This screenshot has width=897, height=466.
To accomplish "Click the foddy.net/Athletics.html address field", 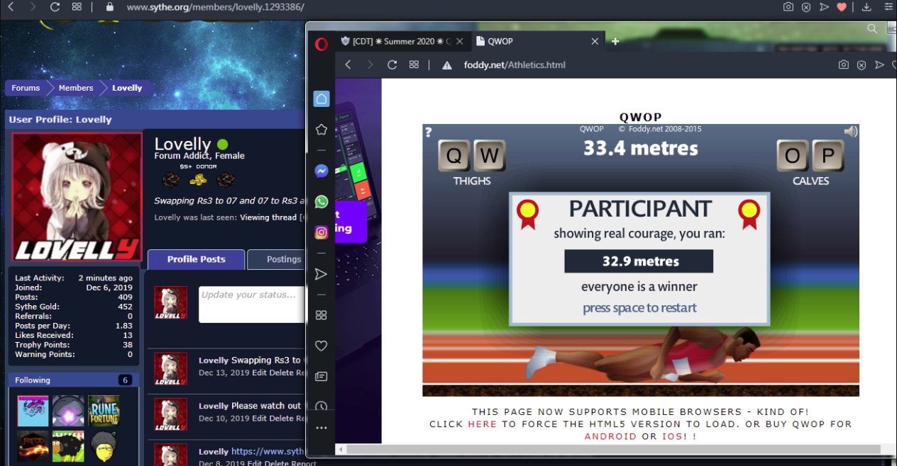I will (514, 65).
